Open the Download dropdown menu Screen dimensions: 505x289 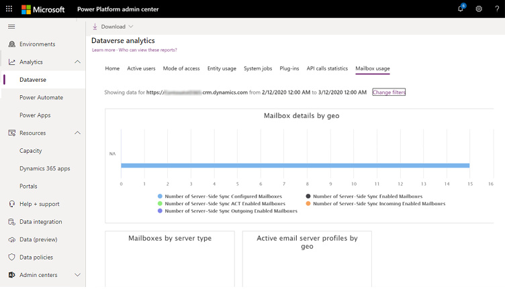coord(113,27)
